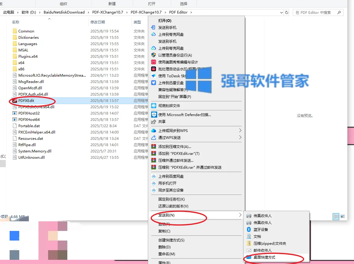
Task: Expand breadcrumb chevron after PDF Editor
Action: [x=191, y=12]
